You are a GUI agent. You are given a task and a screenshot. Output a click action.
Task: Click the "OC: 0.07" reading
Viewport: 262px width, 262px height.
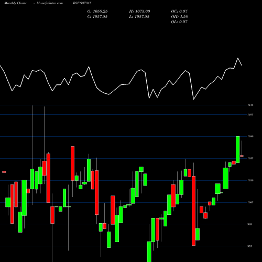coord(179,12)
